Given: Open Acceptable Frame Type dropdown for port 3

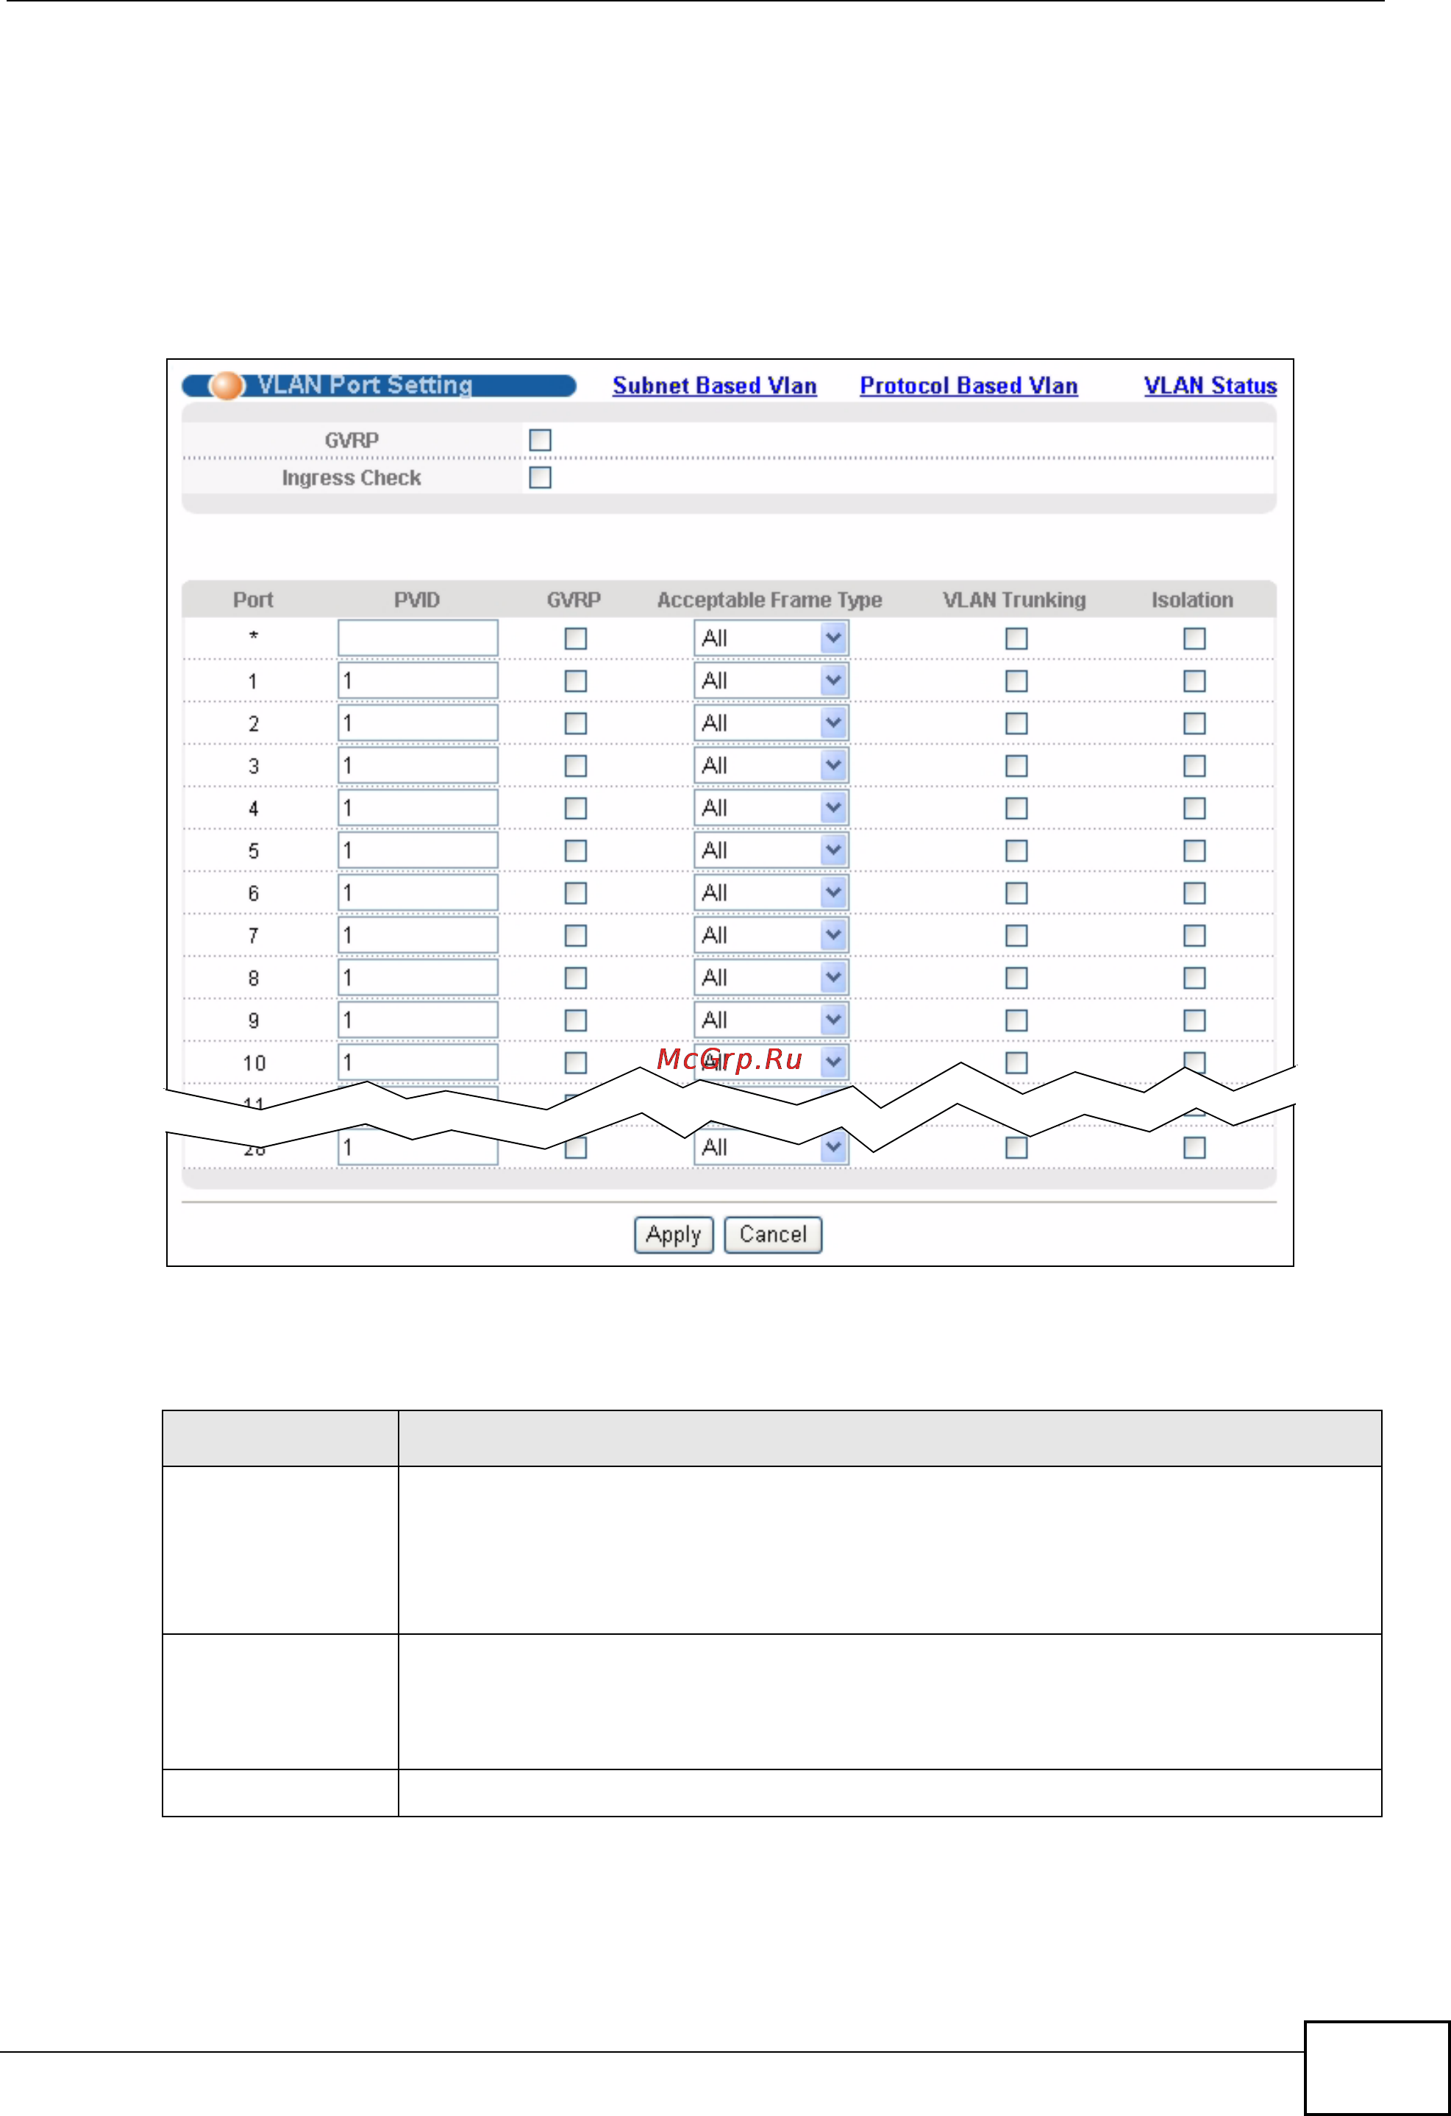Looking at the screenshot, I should [x=771, y=766].
